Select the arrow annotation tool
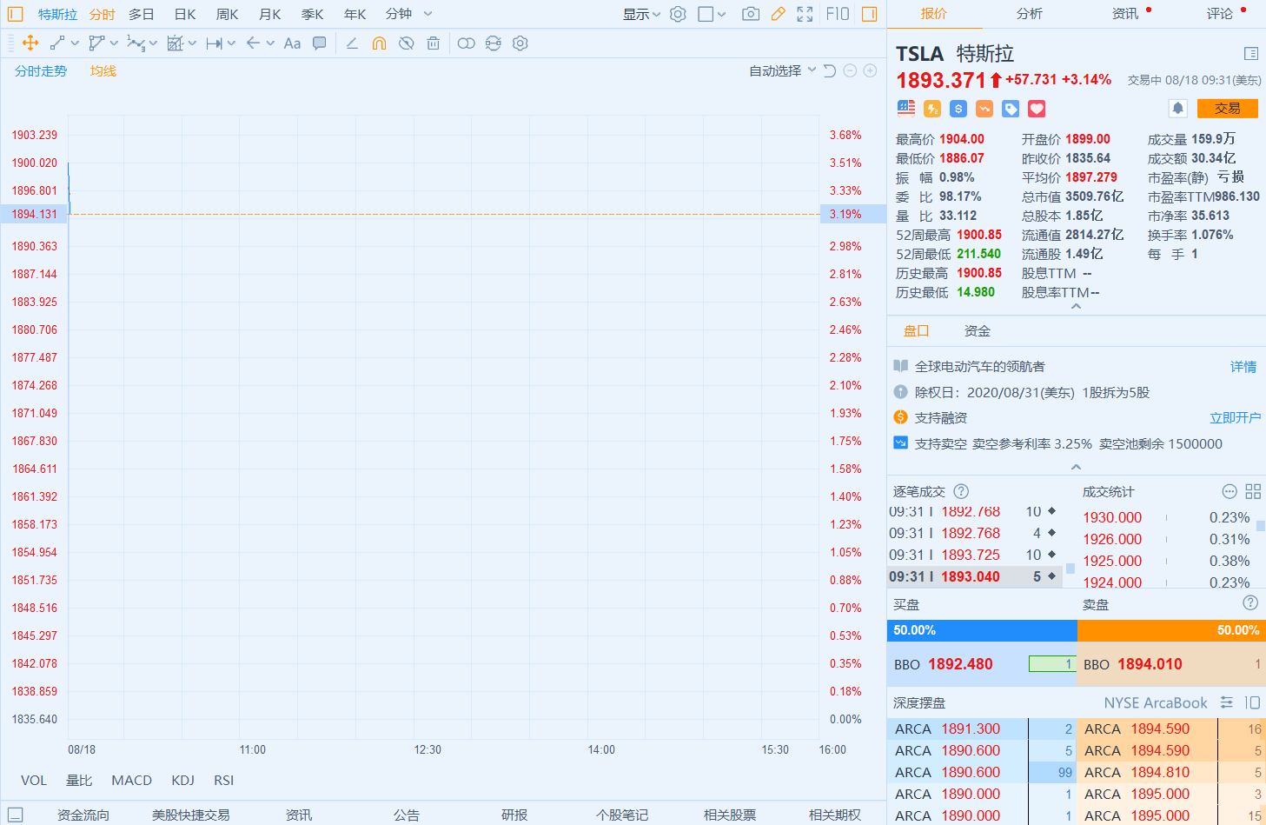Screen dimensions: 1266x825 pos(253,43)
